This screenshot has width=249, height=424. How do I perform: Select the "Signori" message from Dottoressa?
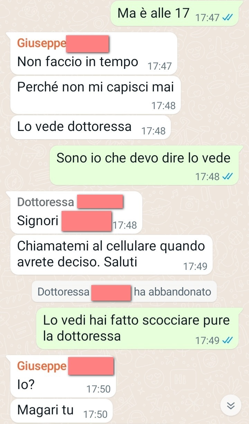tap(76, 212)
